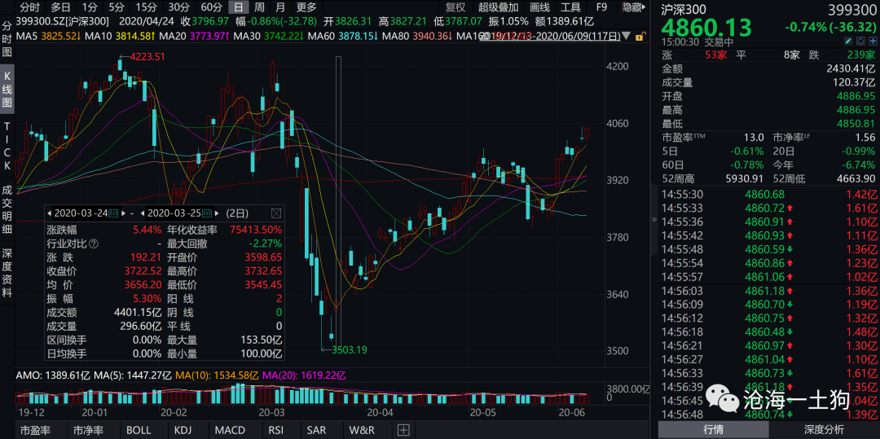
Task: Expand the 复权 dropdown
Action: pos(455,7)
